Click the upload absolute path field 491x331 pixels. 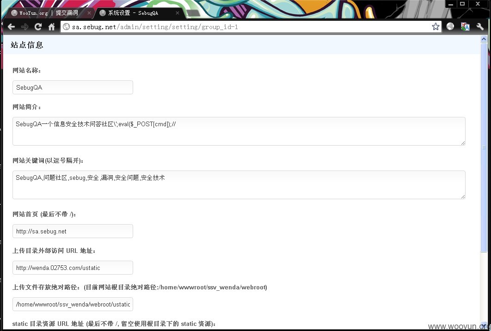pos(73,304)
